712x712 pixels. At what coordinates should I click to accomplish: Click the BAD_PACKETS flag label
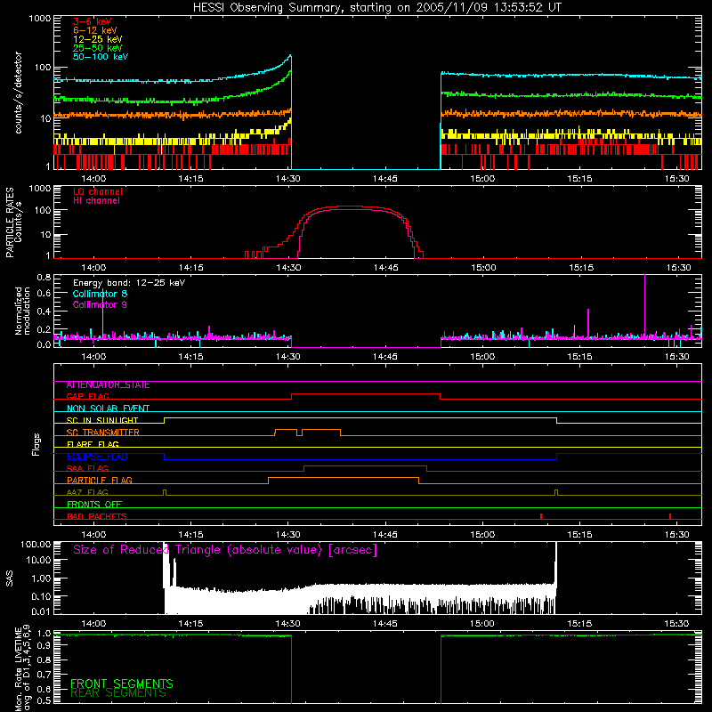(97, 516)
